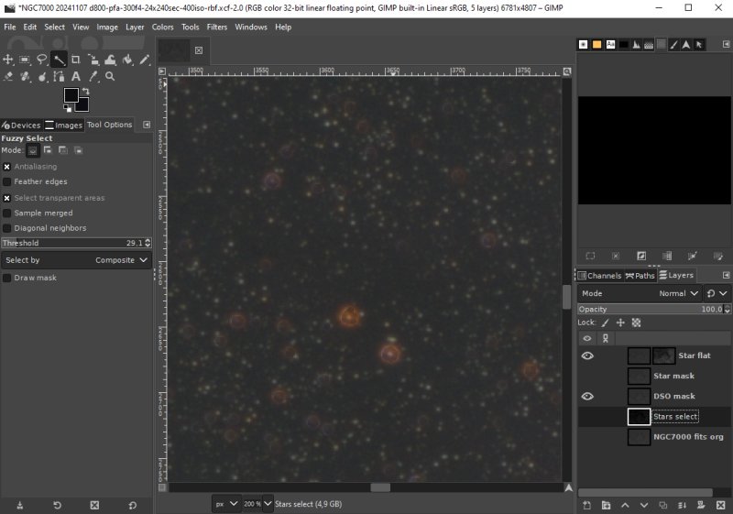733x514 pixels.
Task: Enable the Draw mask checkbox
Action: pos(7,278)
